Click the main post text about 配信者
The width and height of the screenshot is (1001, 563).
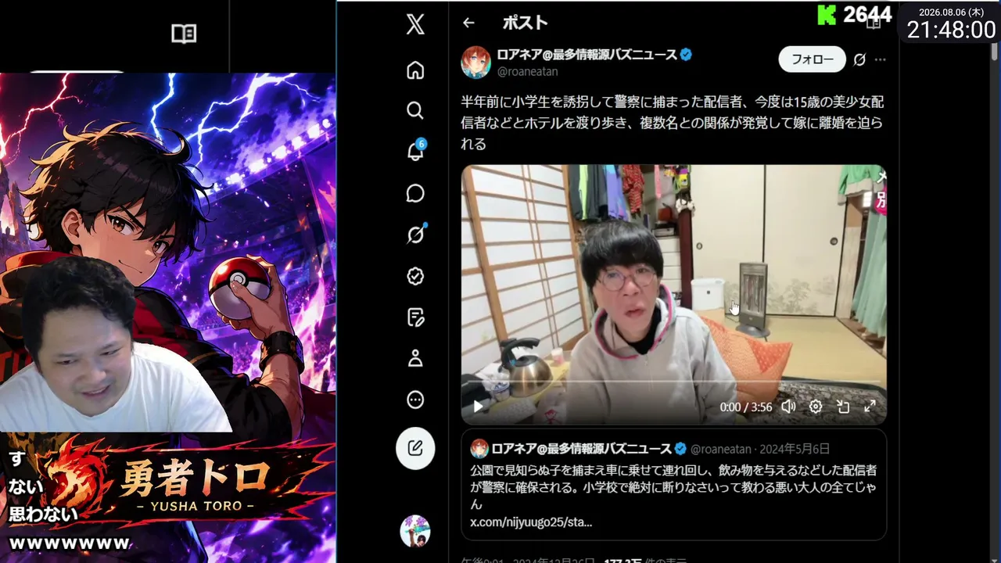673,123
